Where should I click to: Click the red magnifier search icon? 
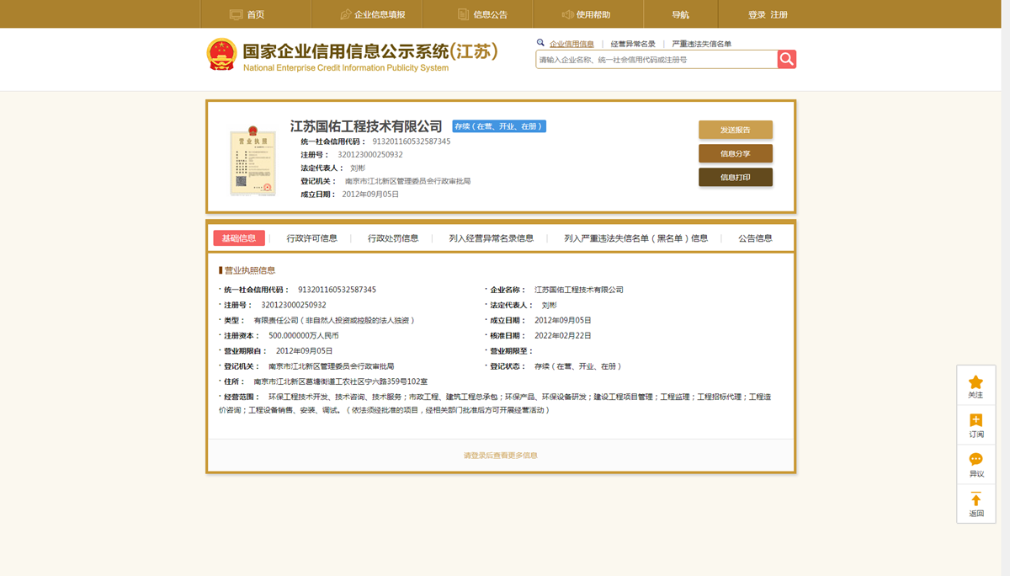786,59
